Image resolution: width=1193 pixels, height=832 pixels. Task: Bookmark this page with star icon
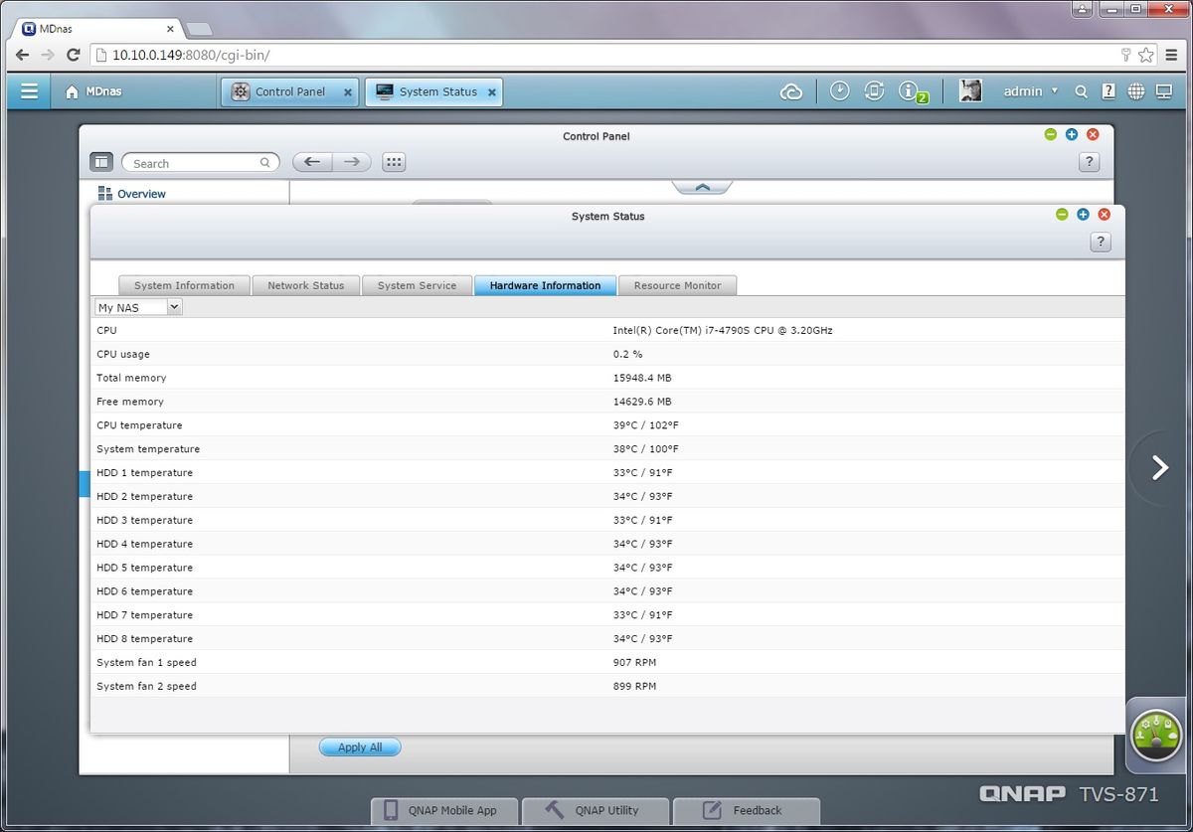(1146, 55)
